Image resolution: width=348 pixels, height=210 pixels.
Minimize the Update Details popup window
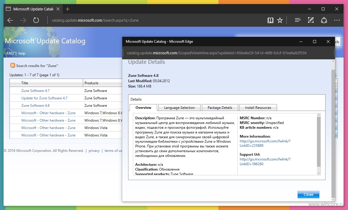[301, 42]
